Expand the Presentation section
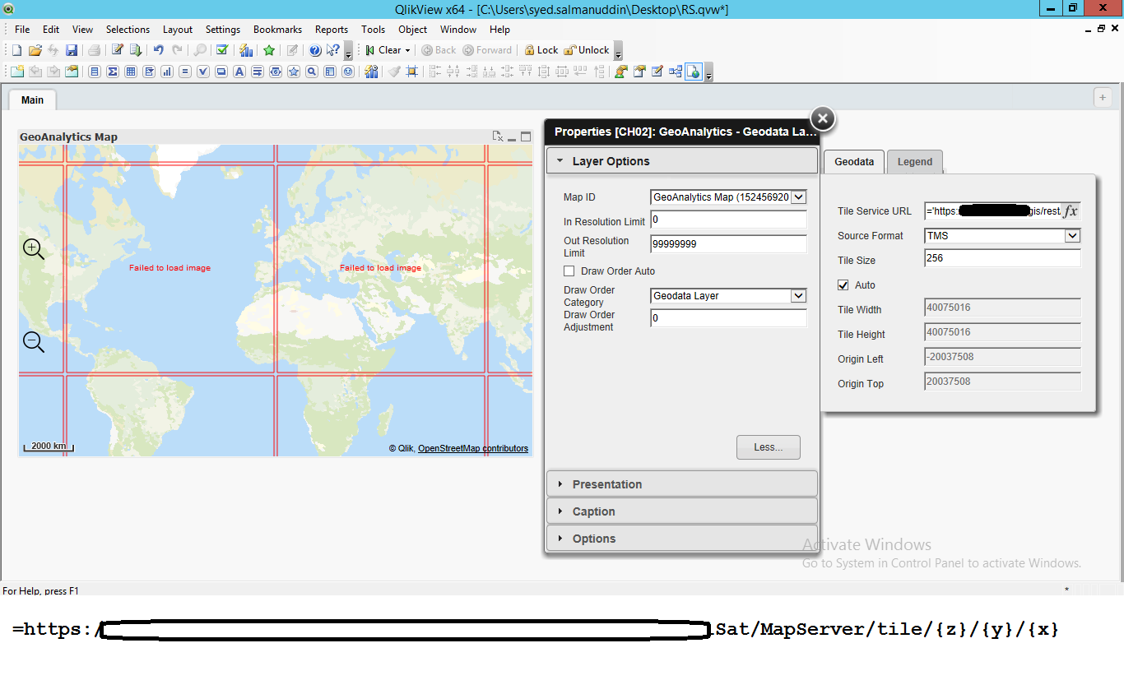This screenshot has width=1124, height=694. click(681, 484)
